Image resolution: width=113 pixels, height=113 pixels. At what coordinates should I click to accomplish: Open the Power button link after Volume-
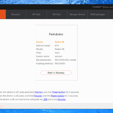pyautogui.click(x=58, y=96)
